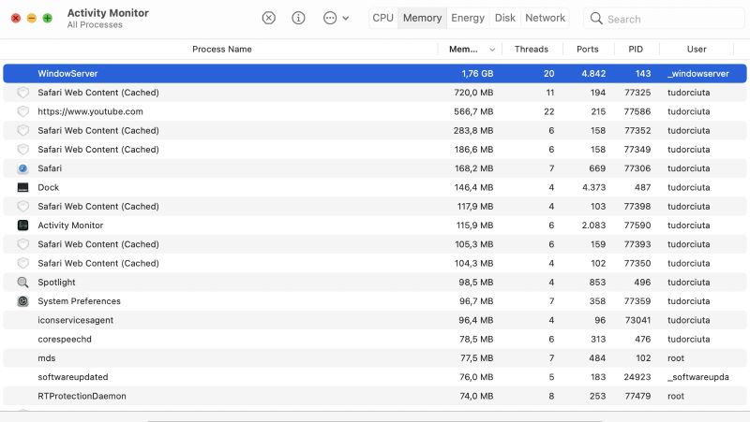Click the Safari compass icon
The width and height of the screenshot is (750, 422).
coord(22,168)
